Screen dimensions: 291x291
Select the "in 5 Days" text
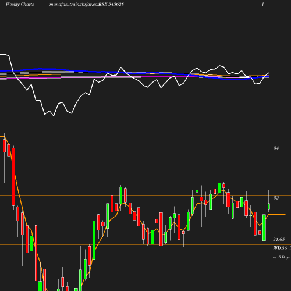281,257
